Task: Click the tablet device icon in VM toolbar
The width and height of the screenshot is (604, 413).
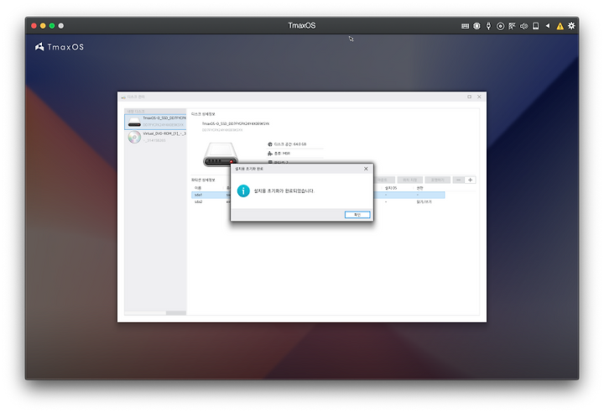Action: point(535,26)
